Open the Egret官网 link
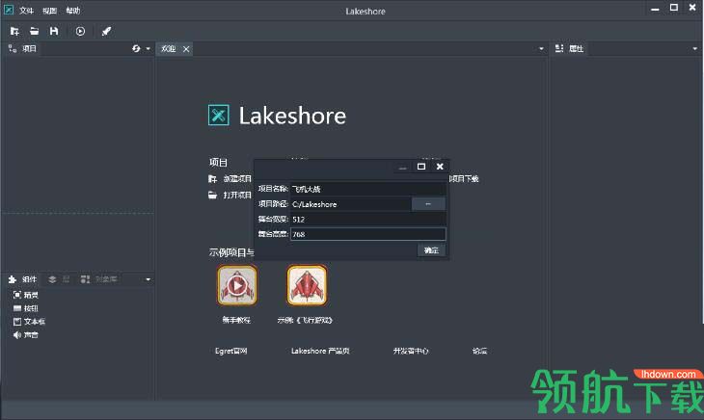 [x=231, y=351]
